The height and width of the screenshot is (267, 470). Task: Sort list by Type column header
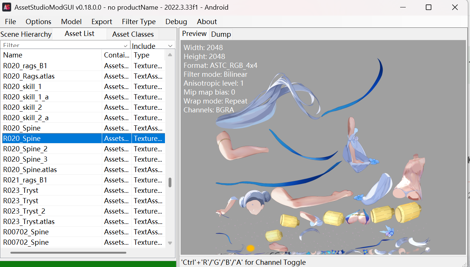pos(148,55)
